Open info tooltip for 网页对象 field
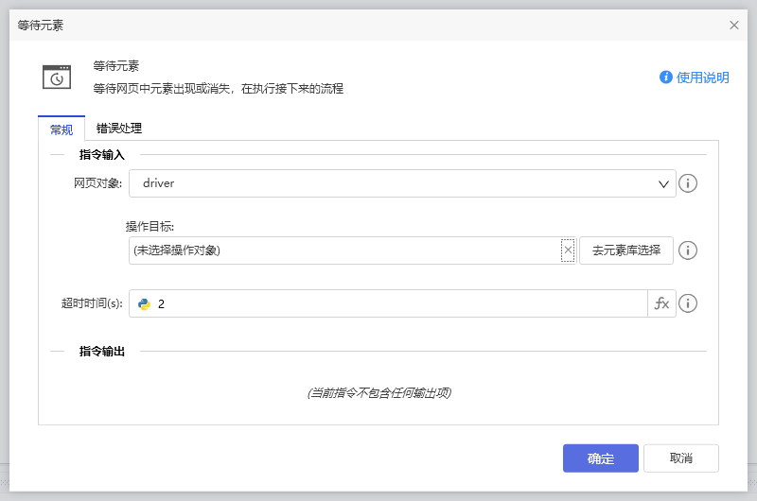The image size is (757, 501). point(688,183)
